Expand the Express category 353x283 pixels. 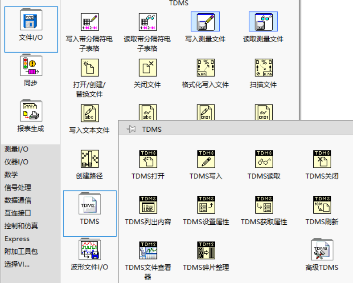point(17,239)
